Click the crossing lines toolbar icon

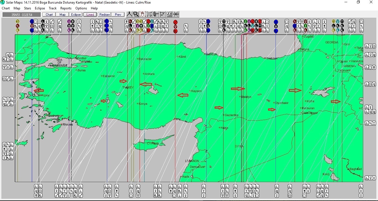click(176, 14)
